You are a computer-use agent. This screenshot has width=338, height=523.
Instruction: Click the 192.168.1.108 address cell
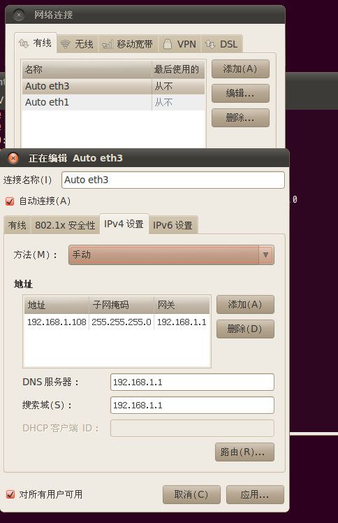pyautogui.click(x=57, y=322)
